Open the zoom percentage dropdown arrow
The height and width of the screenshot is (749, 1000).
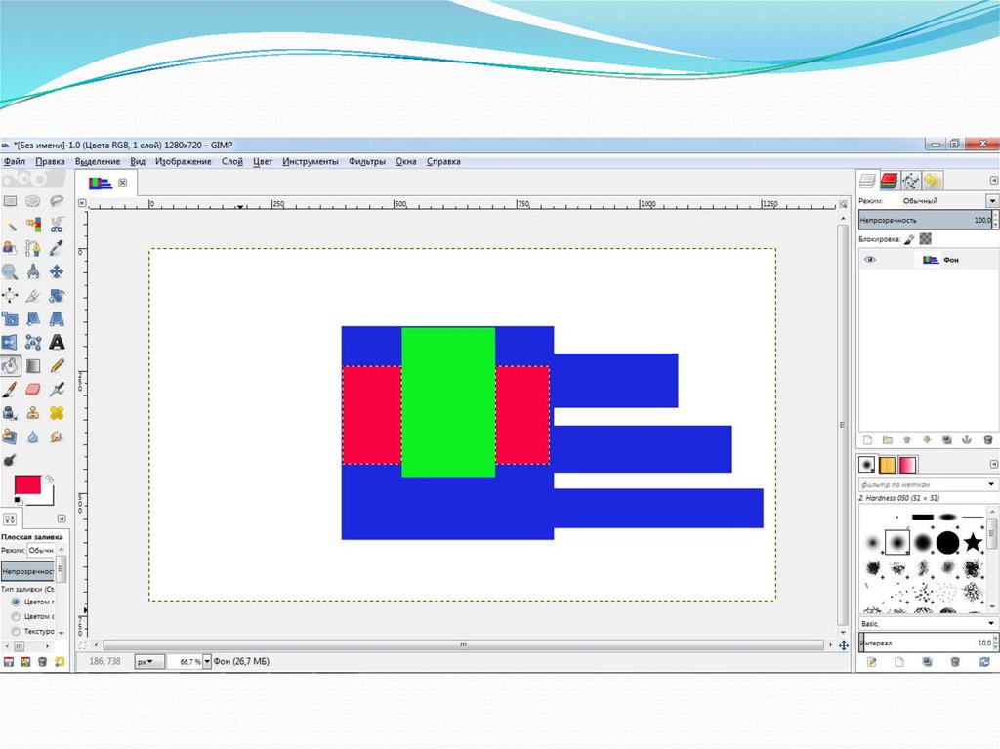pyautogui.click(x=207, y=661)
